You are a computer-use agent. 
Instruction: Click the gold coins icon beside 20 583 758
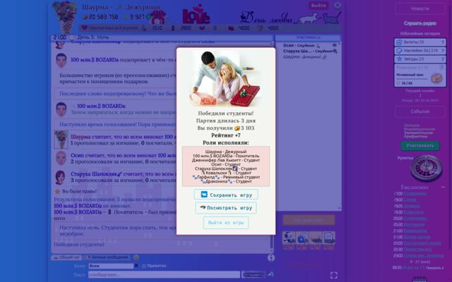[x=85, y=17]
